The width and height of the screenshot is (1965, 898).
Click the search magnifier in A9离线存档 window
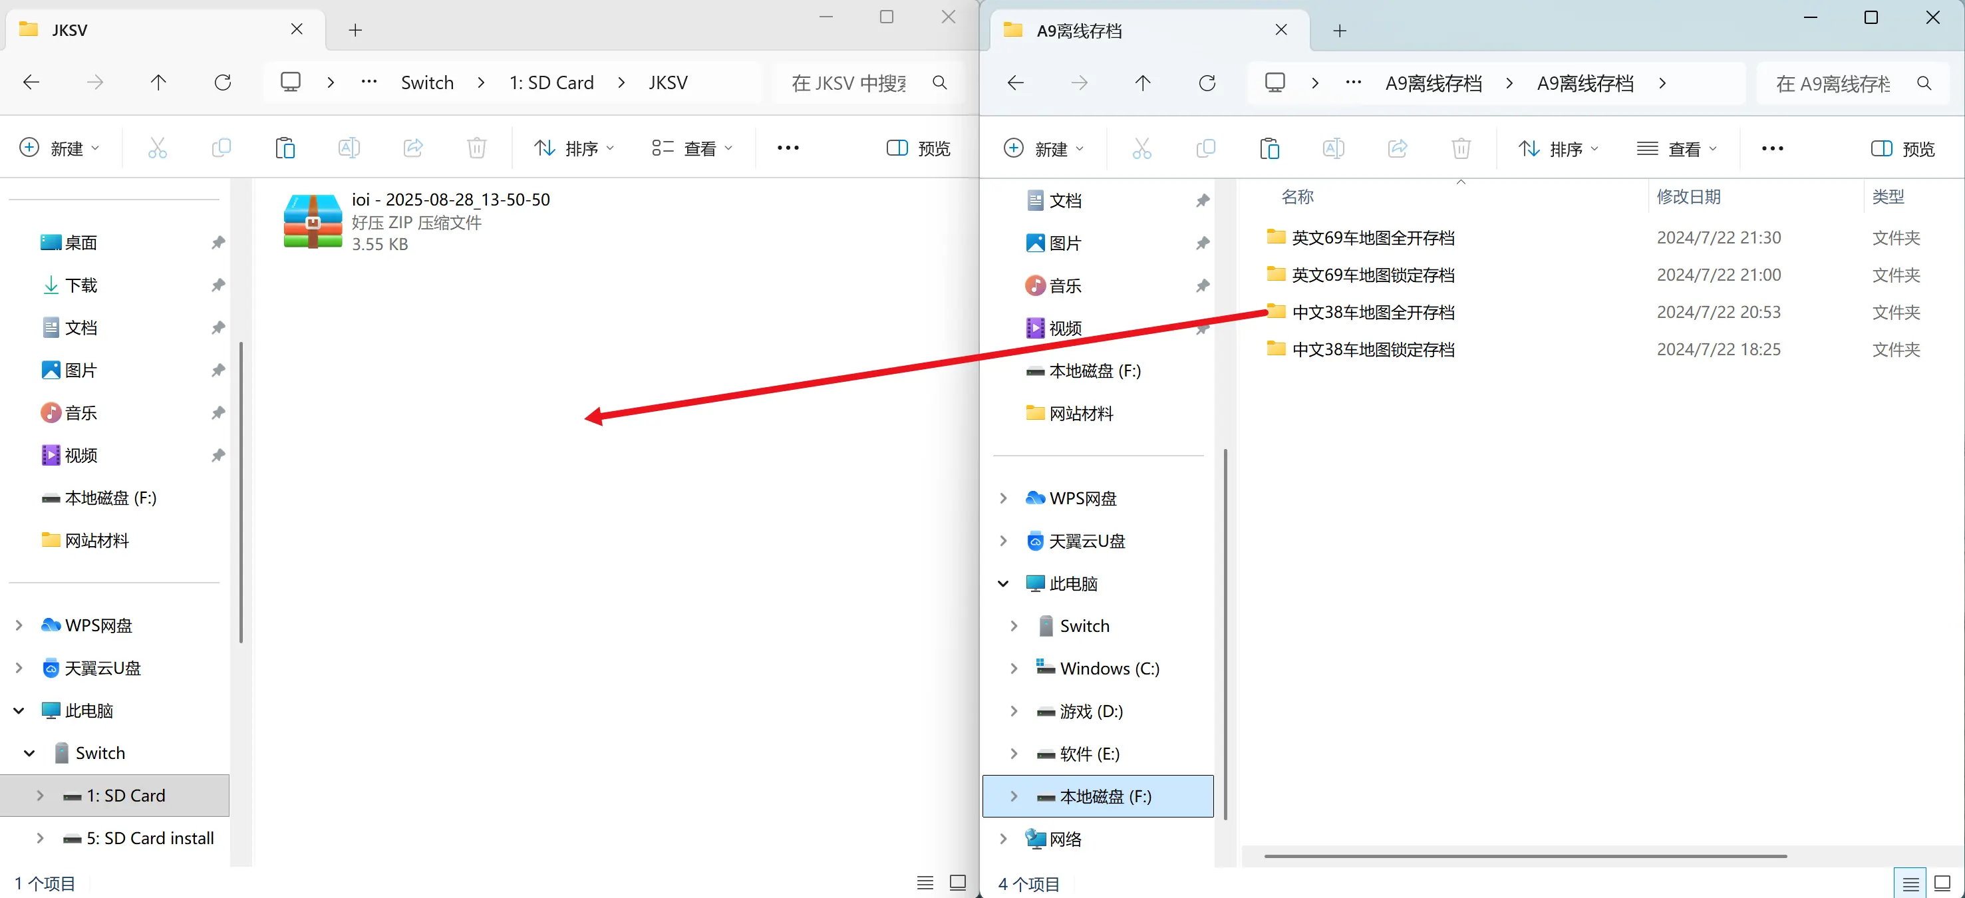tap(1924, 83)
